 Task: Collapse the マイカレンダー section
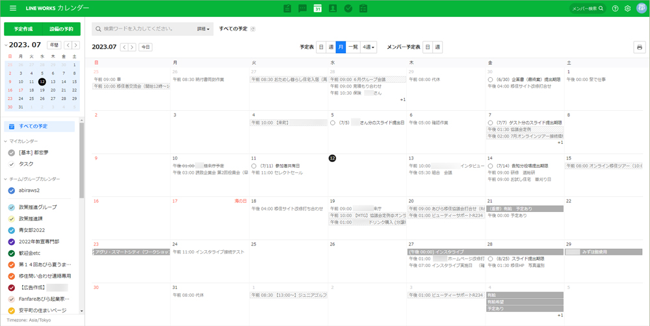6,141
